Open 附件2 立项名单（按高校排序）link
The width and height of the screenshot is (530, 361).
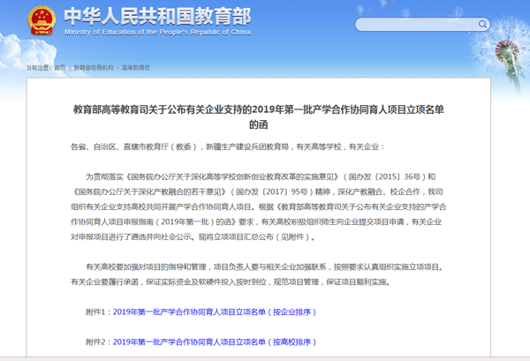215,341
